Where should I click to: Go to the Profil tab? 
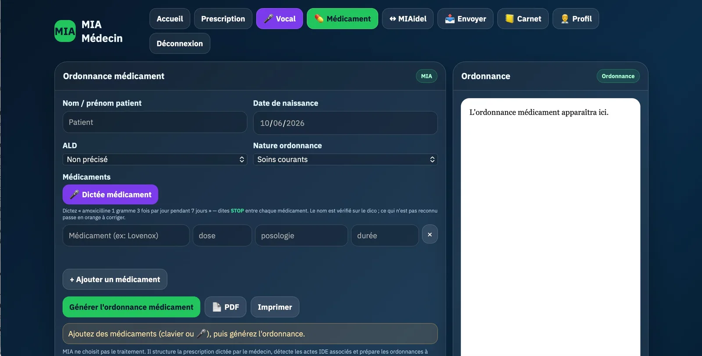tap(576, 19)
